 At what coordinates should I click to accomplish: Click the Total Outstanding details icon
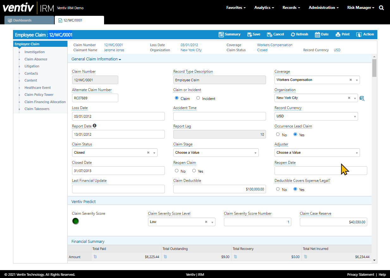(165, 257)
